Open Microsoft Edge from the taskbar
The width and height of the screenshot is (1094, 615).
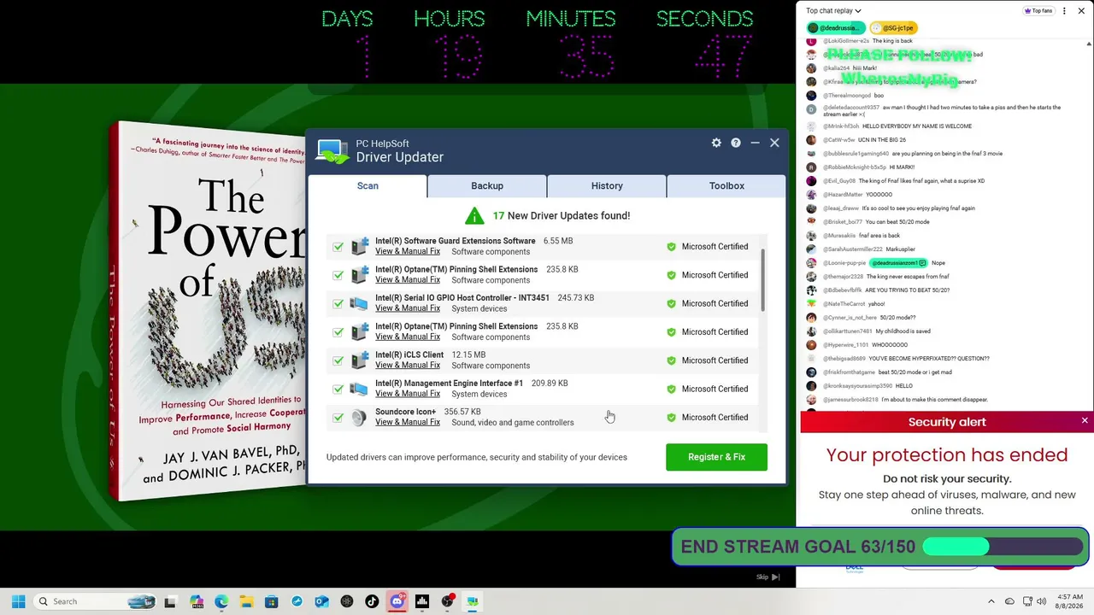(x=221, y=601)
